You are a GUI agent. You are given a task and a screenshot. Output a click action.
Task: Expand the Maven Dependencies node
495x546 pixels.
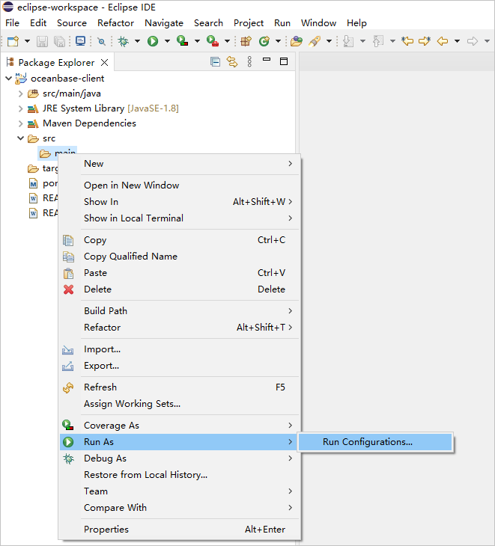pos(20,123)
